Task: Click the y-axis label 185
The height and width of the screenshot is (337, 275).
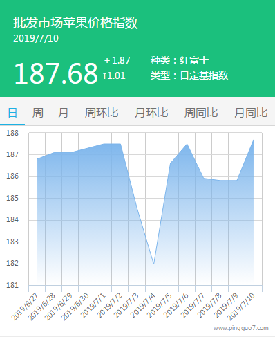Action: point(12,198)
